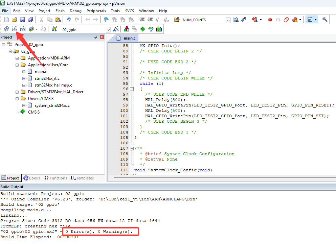Viewport: 336px width, 244px height.
Task: Expand the main.c tree node
Action: (x=24, y=72)
